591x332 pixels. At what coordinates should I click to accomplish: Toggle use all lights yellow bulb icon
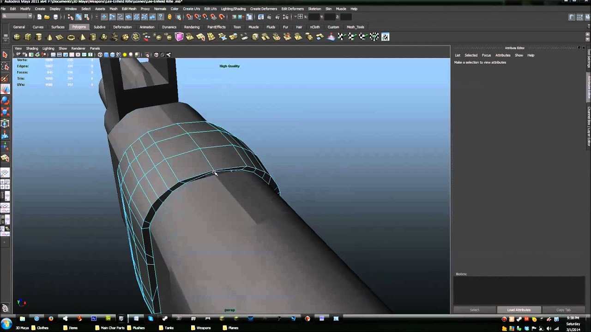click(x=125, y=55)
